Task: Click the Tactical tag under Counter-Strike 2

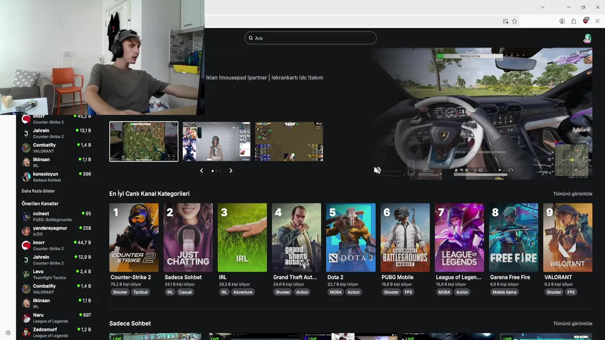Action: point(140,292)
